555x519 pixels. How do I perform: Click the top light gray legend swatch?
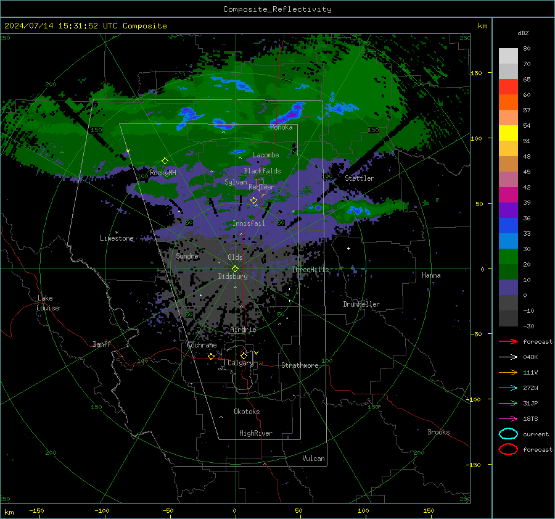click(508, 56)
